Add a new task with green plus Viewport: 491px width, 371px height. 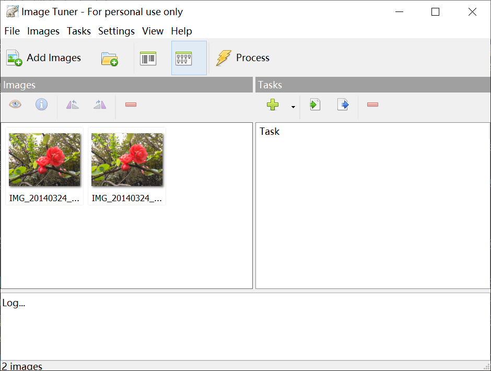coord(273,105)
